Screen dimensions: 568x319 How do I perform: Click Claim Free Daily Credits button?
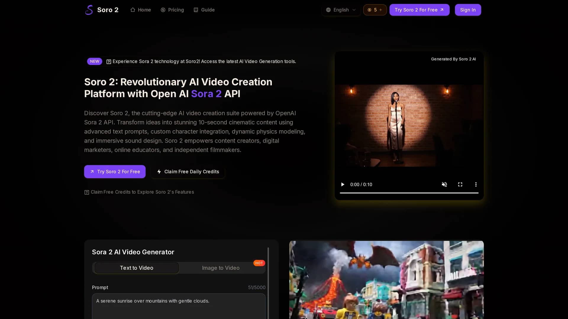click(x=188, y=172)
